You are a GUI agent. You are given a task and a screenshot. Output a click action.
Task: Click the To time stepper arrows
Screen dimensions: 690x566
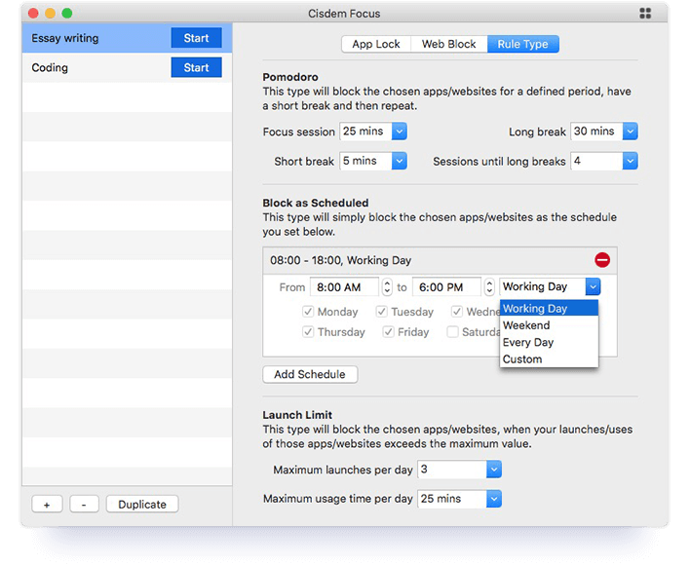(x=489, y=286)
